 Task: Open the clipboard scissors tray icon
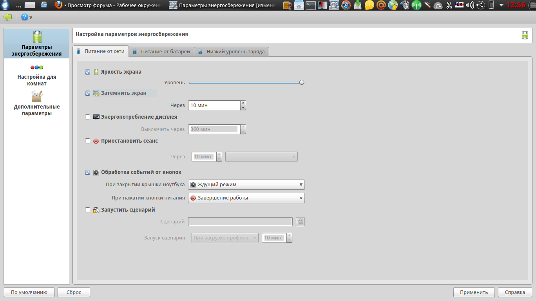click(x=449, y=5)
